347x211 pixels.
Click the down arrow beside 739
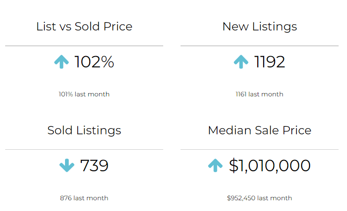[67, 166]
